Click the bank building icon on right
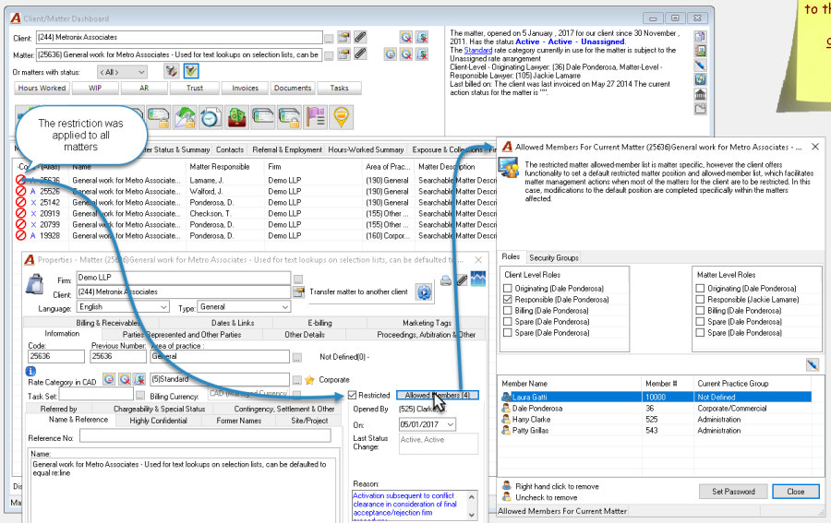Viewport: 831px width, 523px height. 700,94
